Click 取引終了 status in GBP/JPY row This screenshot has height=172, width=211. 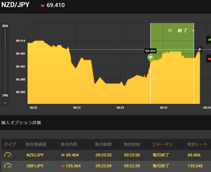pyautogui.click(x=161, y=166)
